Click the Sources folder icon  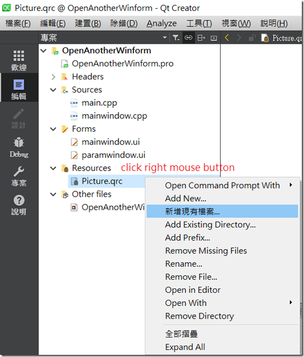(64, 90)
